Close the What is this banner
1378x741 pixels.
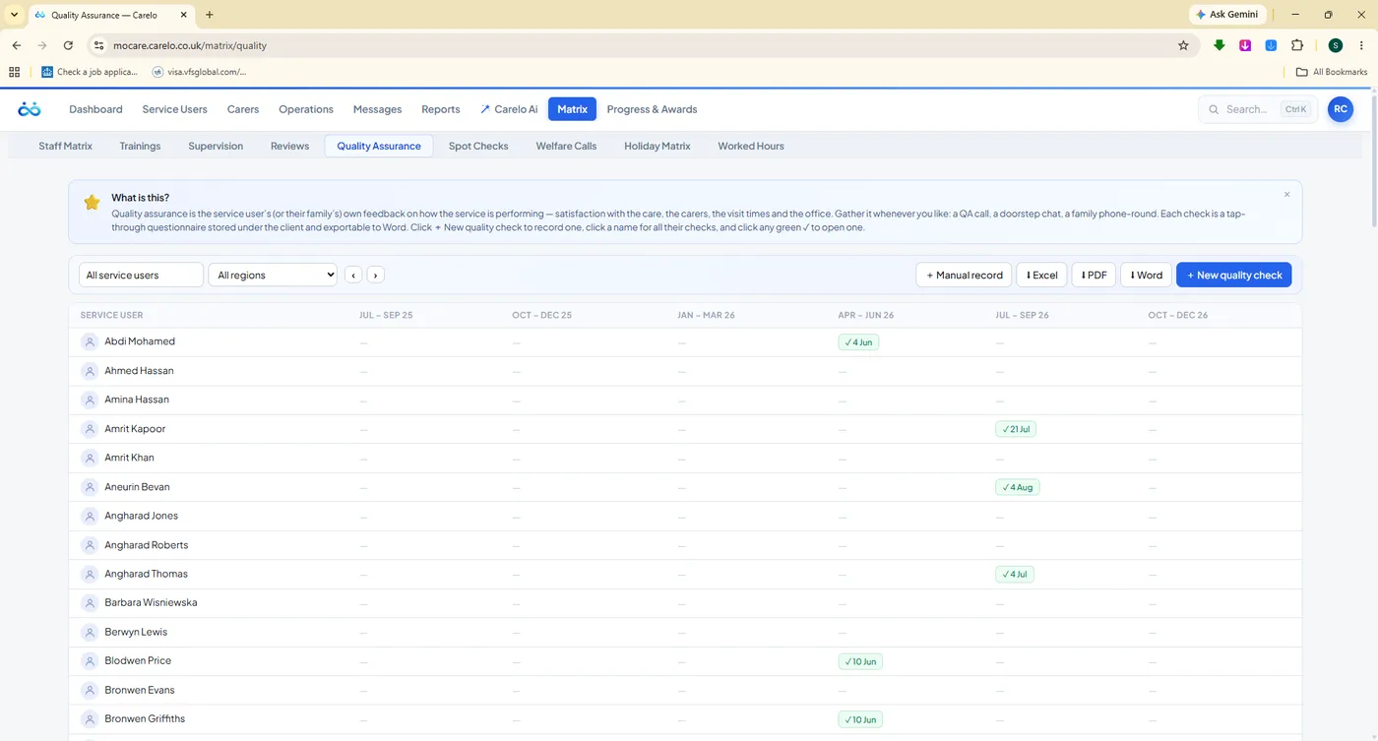(1286, 195)
